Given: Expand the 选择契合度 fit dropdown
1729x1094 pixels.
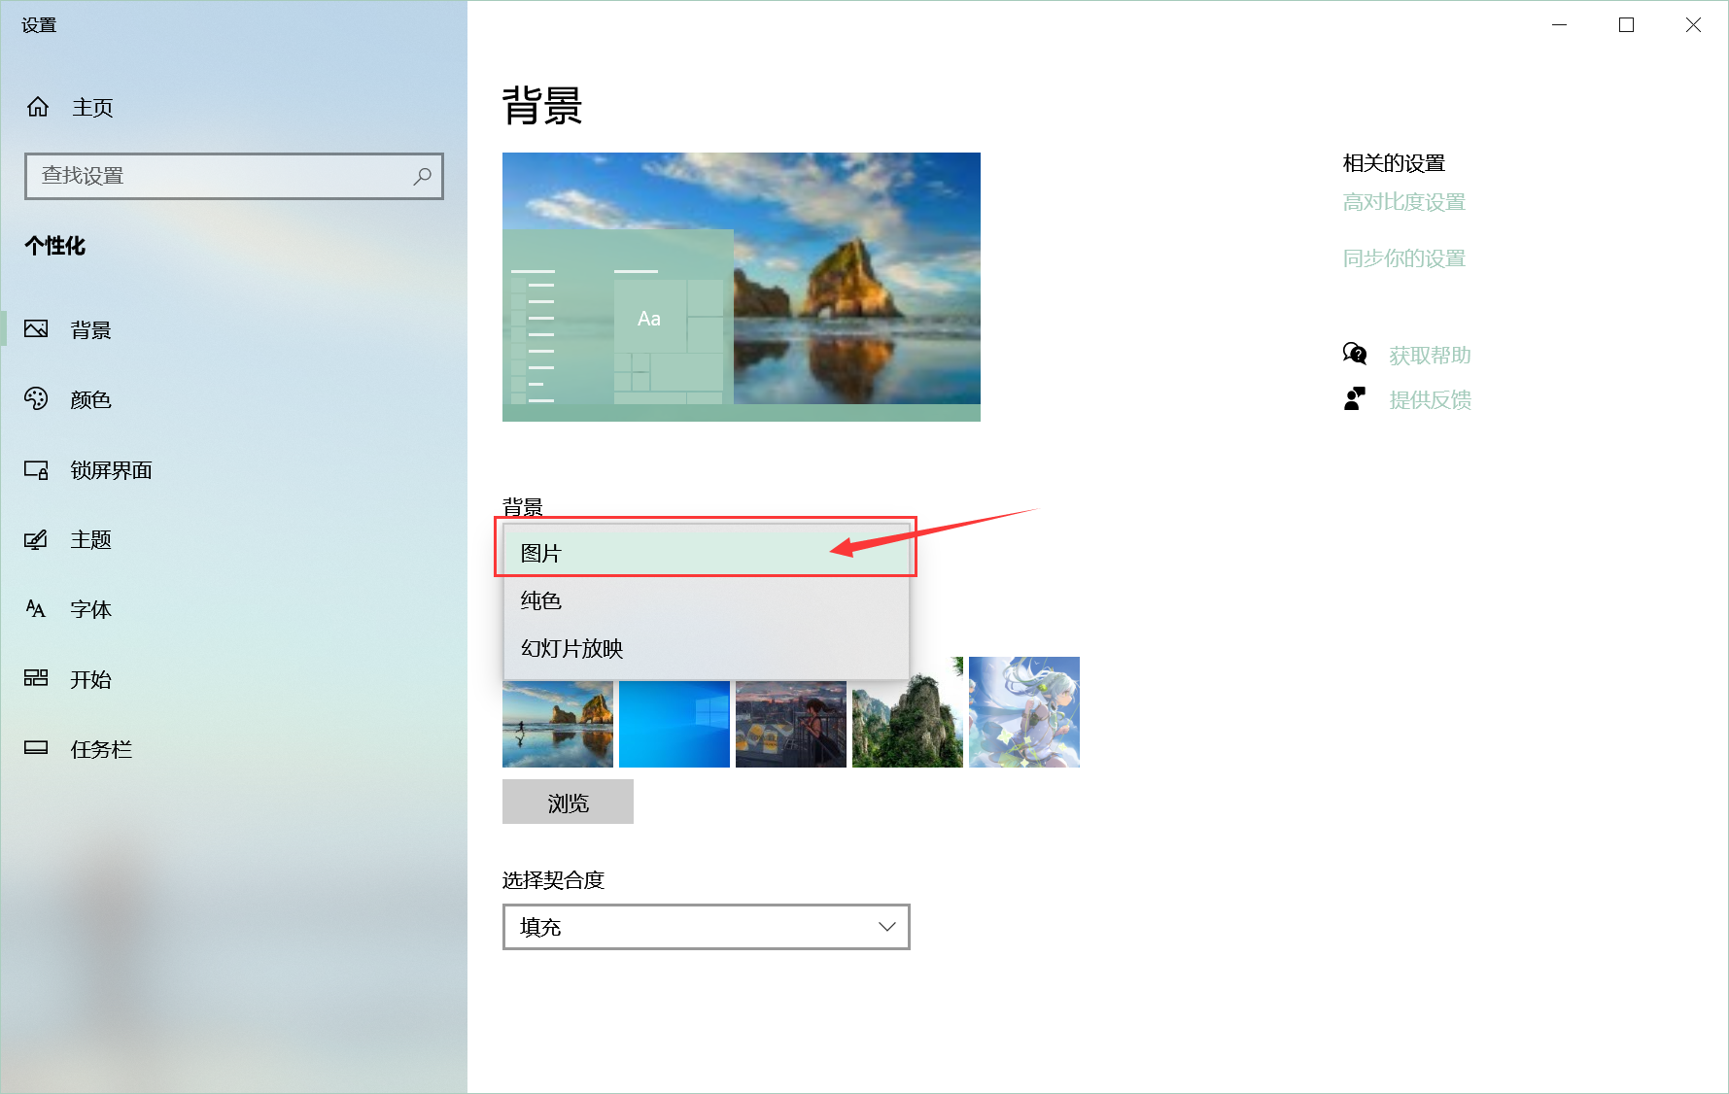Looking at the screenshot, I should click(706, 927).
